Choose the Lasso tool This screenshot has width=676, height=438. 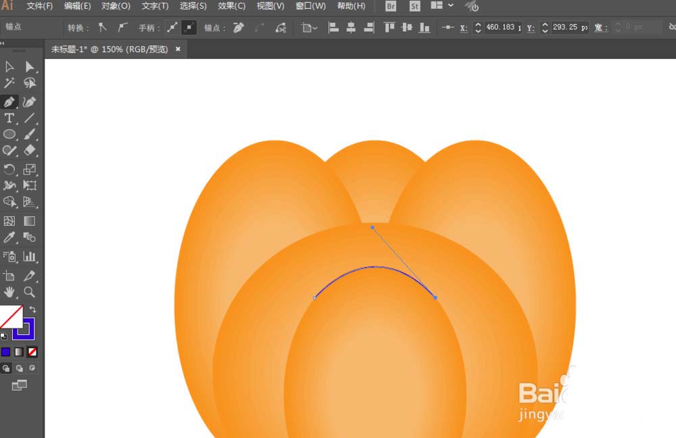point(29,82)
